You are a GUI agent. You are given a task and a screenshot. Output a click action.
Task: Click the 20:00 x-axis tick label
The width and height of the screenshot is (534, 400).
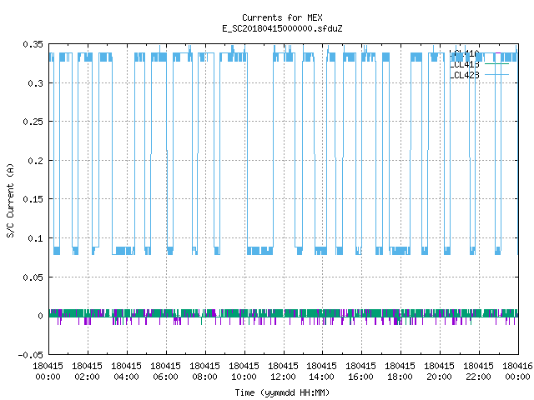[439, 377]
